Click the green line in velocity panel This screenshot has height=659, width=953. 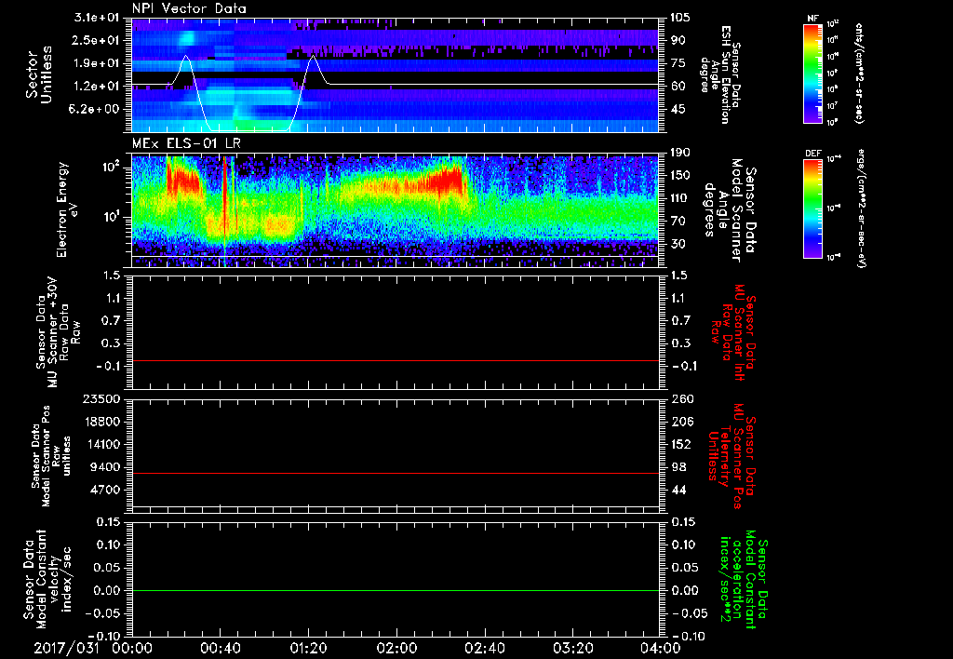click(396, 590)
